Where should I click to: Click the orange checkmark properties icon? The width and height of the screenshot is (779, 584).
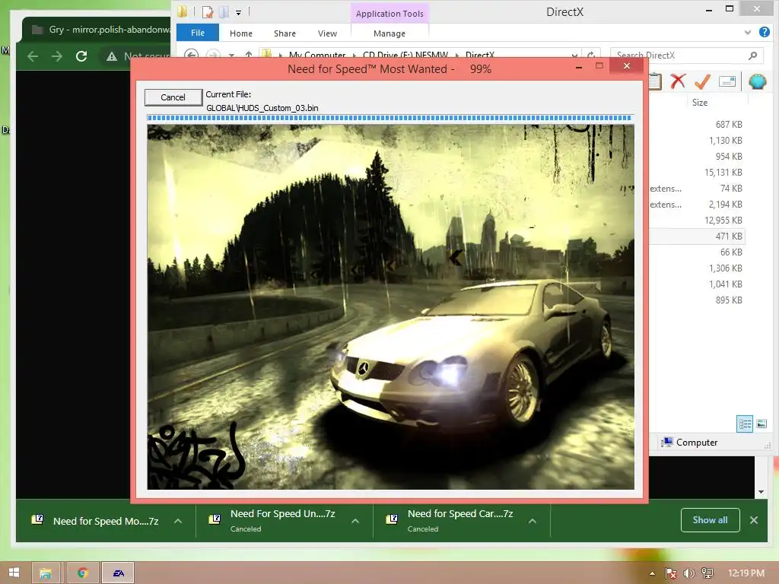pos(702,81)
